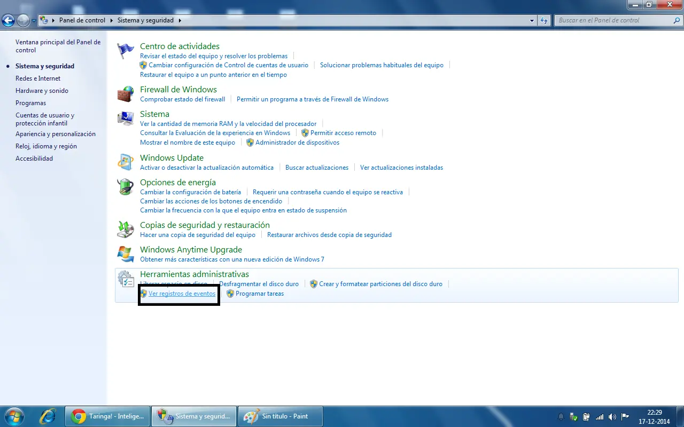Click the Opciones de energía battery icon
Viewport: 684px width, 427px height.
126,186
